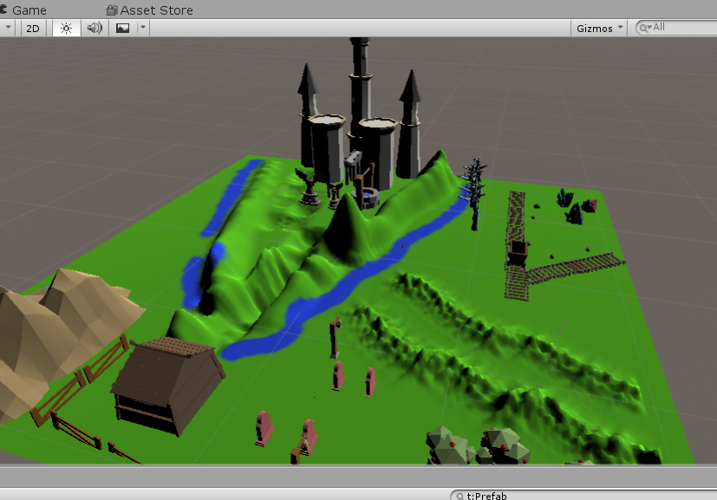Screen dimensions: 717x500
Task: Toggle scene lighting sun icon
Action: click(66, 29)
